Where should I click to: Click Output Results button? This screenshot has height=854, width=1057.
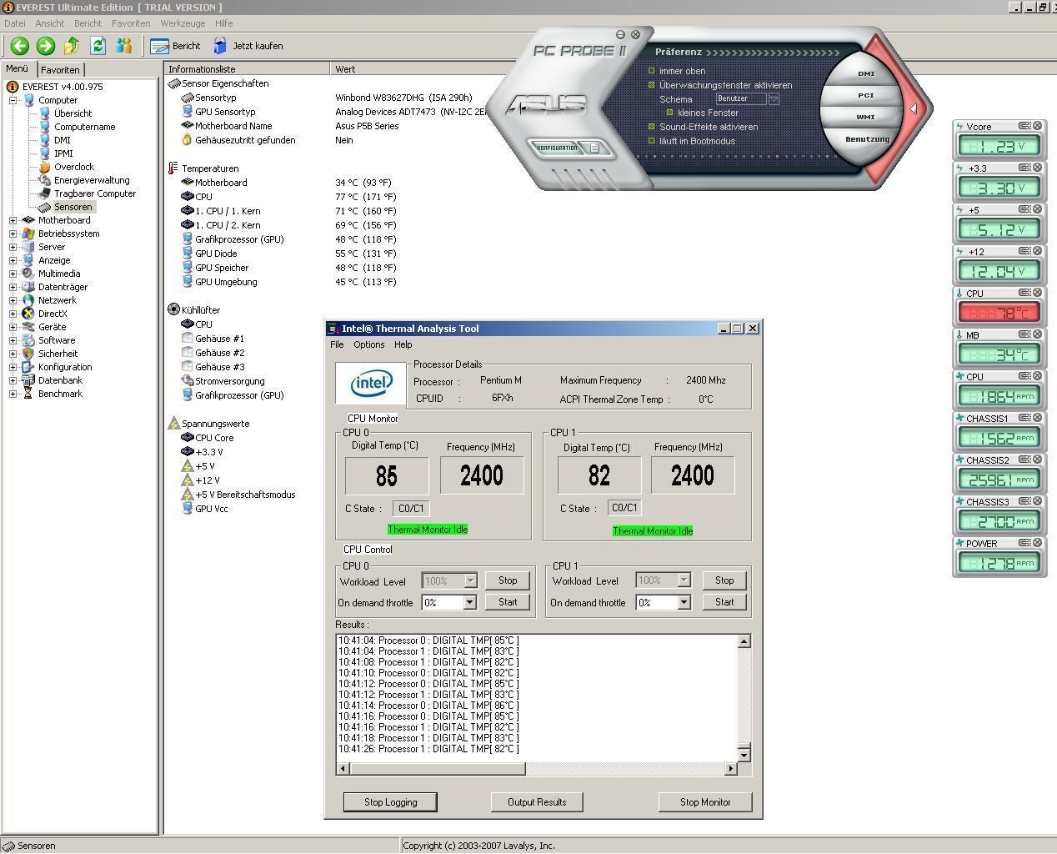coord(537,802)
